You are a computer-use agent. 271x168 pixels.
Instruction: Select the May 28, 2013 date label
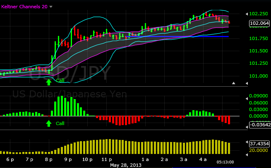click(126, 165)
